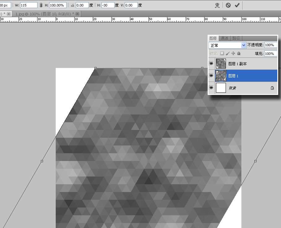Click the lock image pixels brush icon
The image size is (281, 228).
227,54
